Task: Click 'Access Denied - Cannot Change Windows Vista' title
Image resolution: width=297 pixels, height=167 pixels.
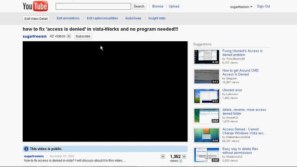Action: click(245, 131)
